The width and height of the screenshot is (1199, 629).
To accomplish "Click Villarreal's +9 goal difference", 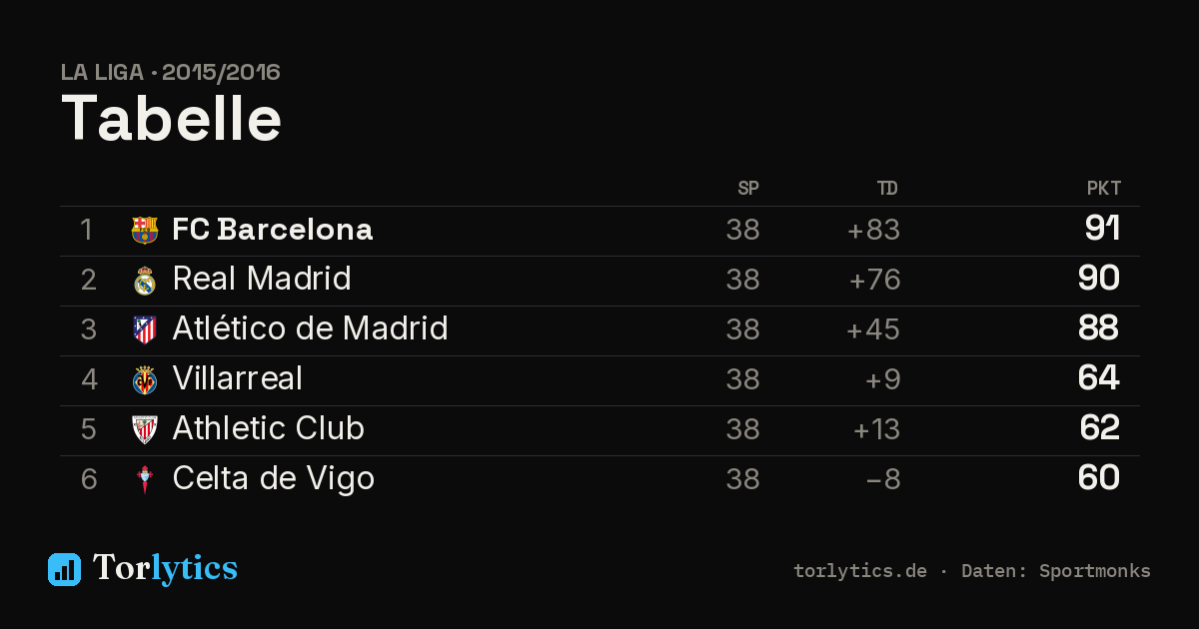I will (x=885, y=379).
